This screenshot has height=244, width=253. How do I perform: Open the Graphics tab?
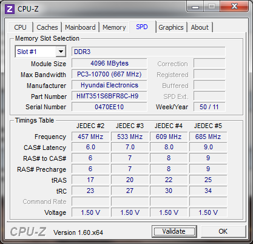[x=171, y=27]
